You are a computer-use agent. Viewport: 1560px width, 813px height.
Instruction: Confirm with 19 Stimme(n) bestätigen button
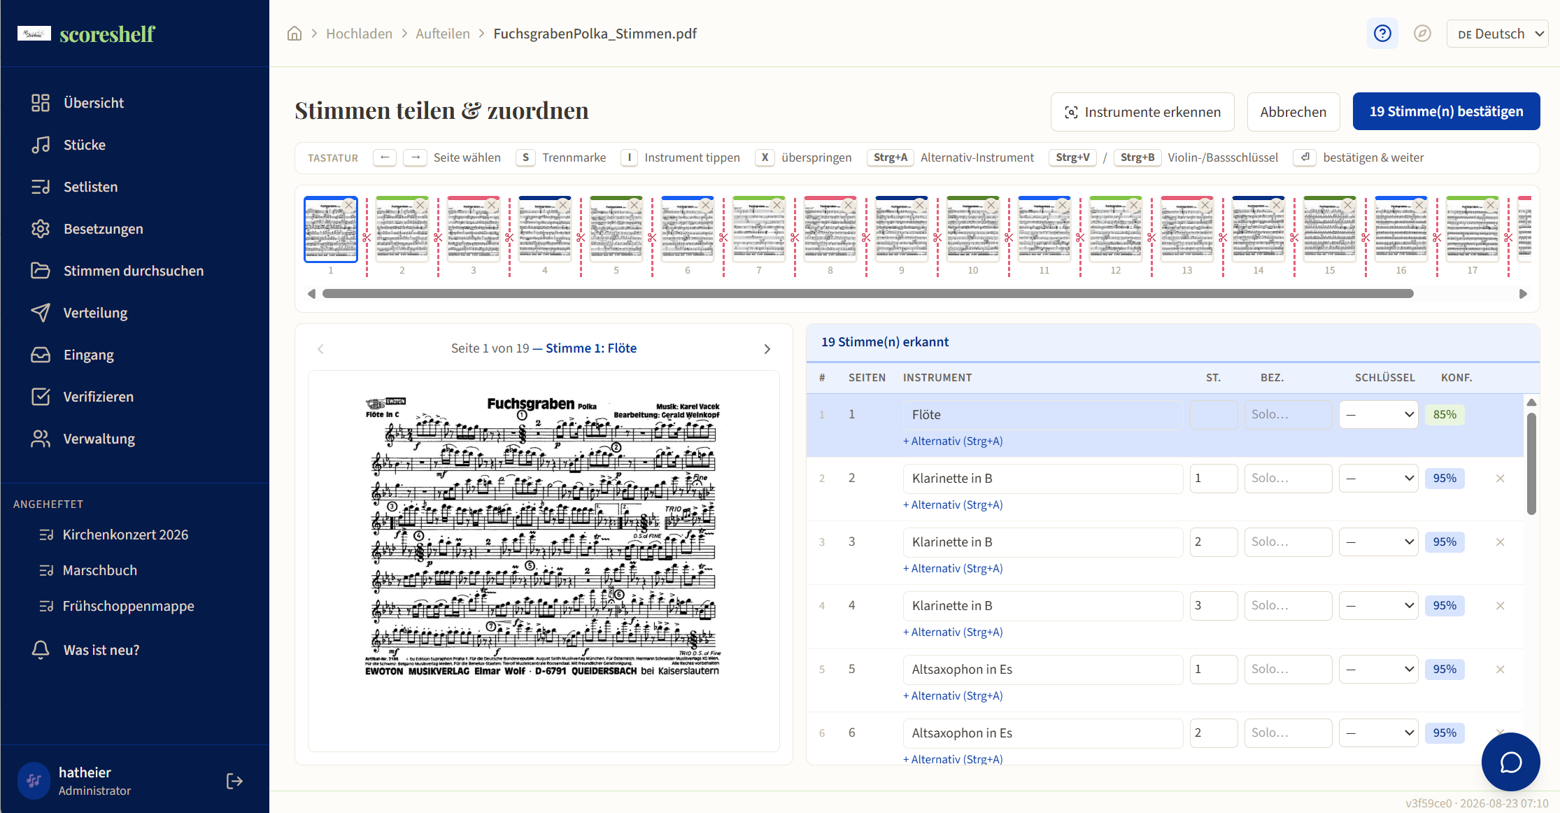pyautogui.click(x=1446, y=111)
